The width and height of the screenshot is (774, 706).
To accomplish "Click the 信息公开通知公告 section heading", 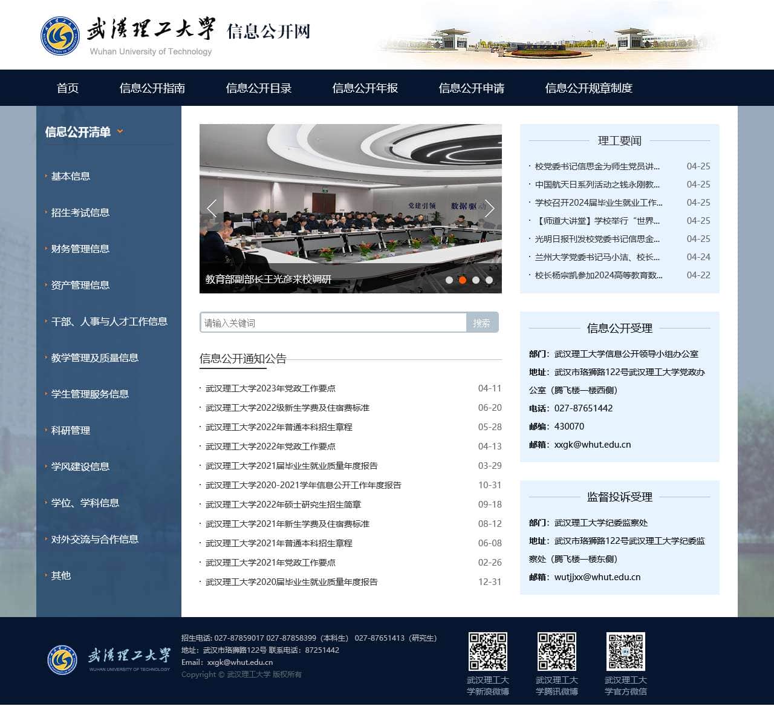I will click(x=243, y=358).
